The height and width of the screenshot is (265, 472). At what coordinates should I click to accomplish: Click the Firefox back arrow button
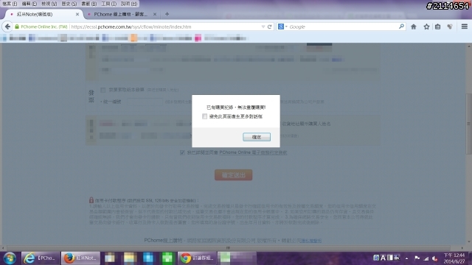[7, 26]
